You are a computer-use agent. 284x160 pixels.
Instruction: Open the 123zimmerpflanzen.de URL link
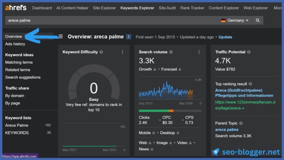click(x=245, y=105)
